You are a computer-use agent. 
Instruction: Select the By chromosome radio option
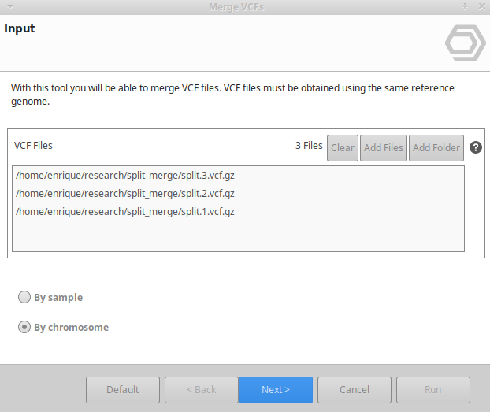[24, 328]
